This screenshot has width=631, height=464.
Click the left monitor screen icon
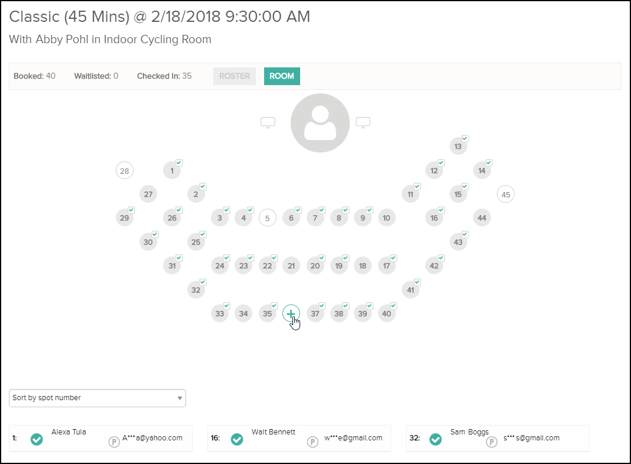click(268, 122)
